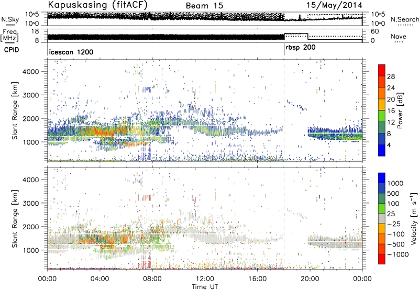This screenshot has height=290, width=419.
Task: Click the "2000" tick on the power panel axis
Action: tap(31, 118)
